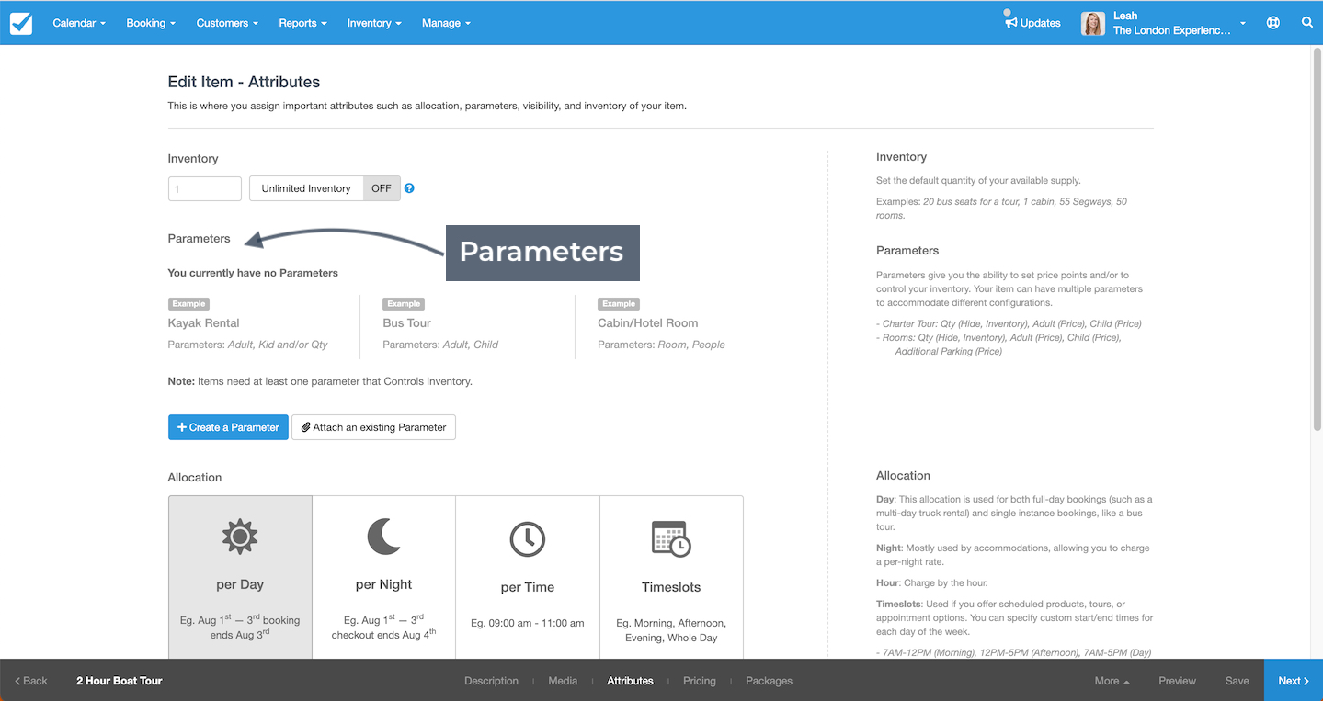Click the search magnifier icon

pyautogui.click(x=1306, y=23)
